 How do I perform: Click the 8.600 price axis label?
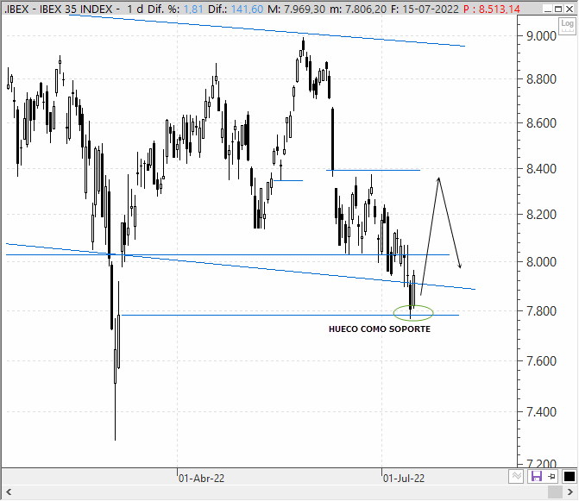tap(541, 122)
